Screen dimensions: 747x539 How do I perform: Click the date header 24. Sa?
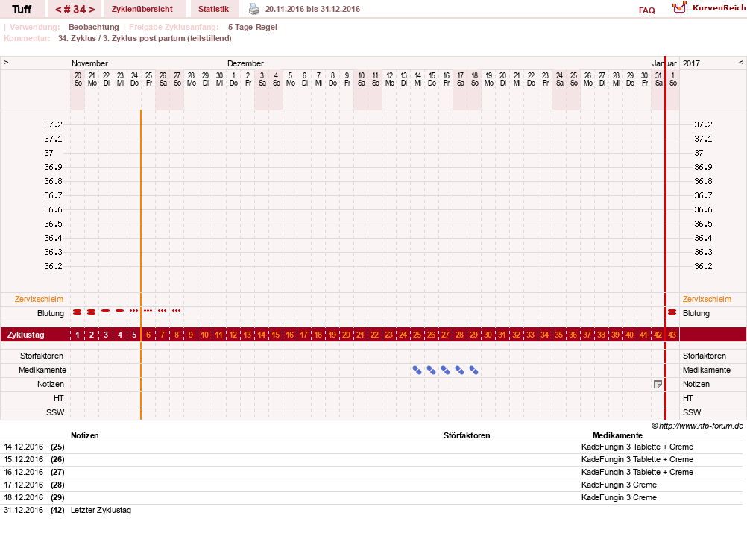click(x=560, y=79)
